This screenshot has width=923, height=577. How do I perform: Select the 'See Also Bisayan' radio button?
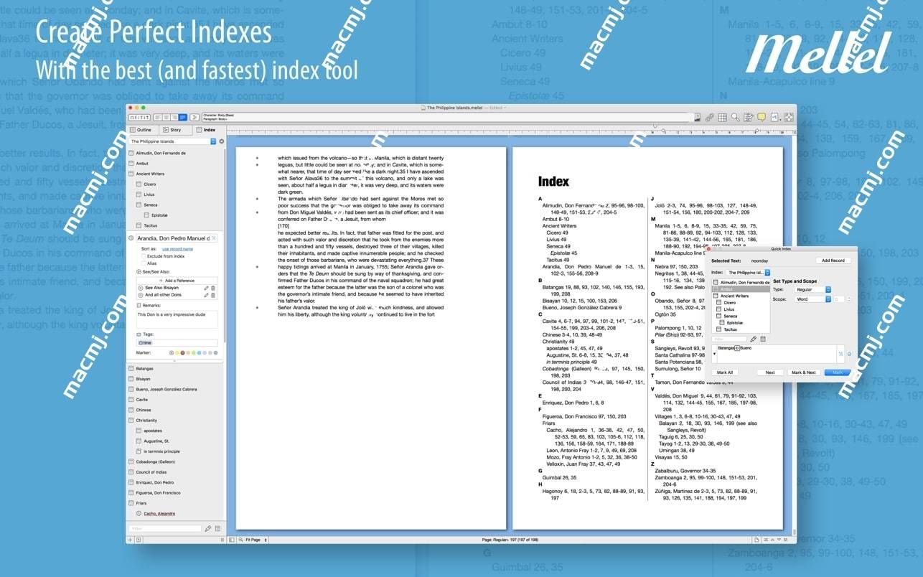[x=140, y=288]
